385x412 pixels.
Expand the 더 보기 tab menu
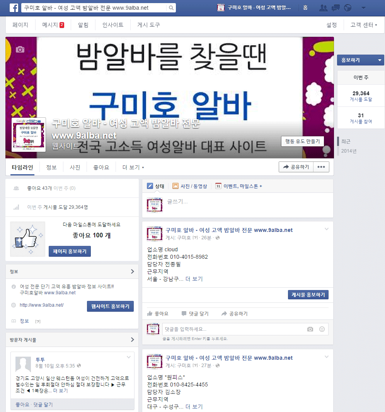pos(133,167)
